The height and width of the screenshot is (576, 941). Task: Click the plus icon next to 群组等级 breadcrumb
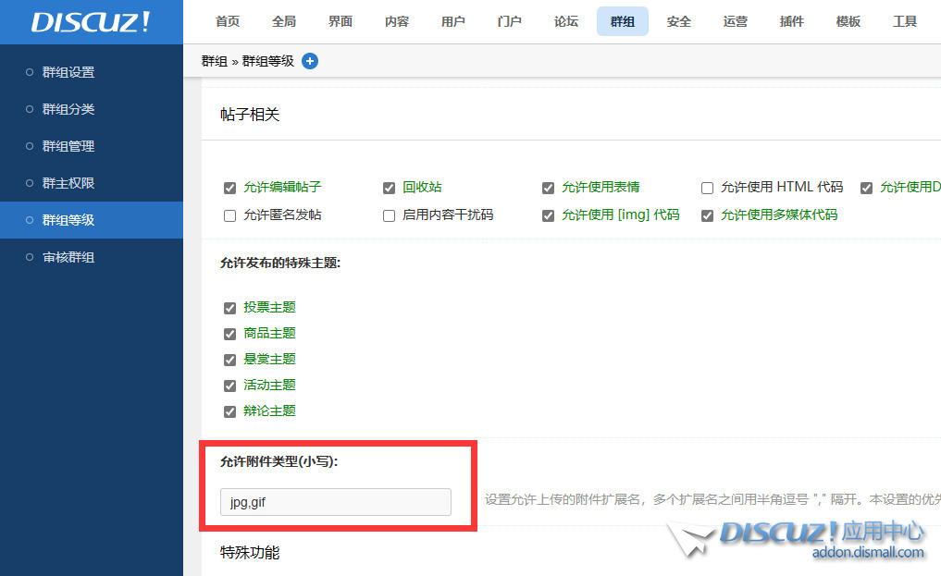(x=310, y=61)
